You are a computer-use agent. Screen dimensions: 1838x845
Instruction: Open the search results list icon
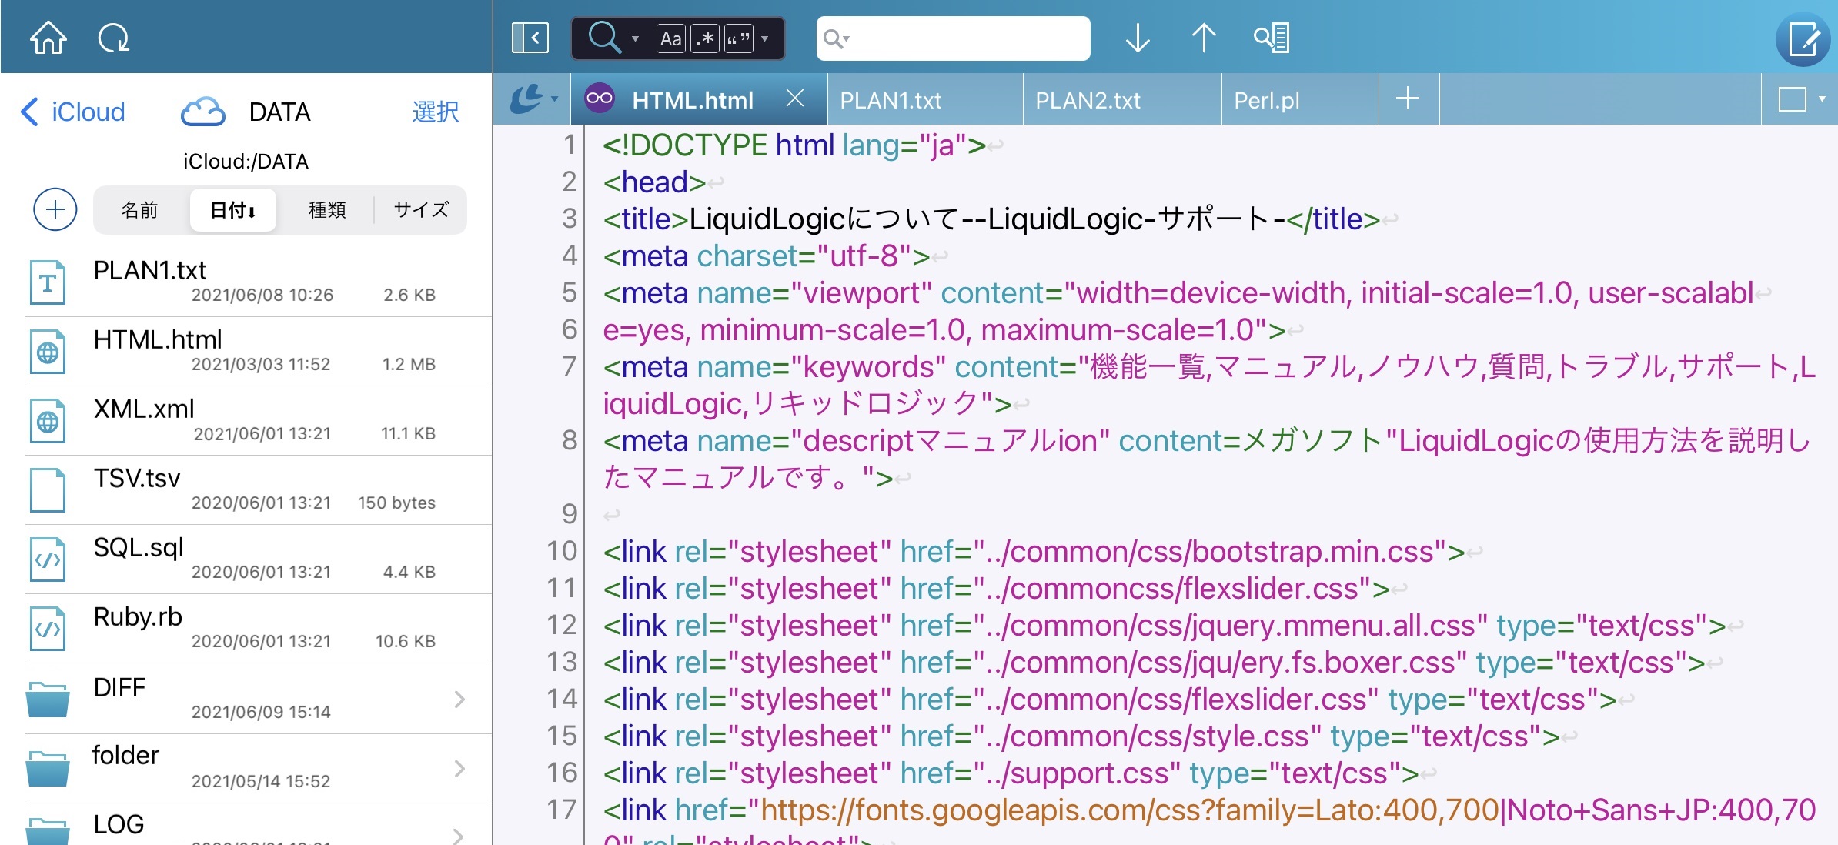tap(1272, 37)
